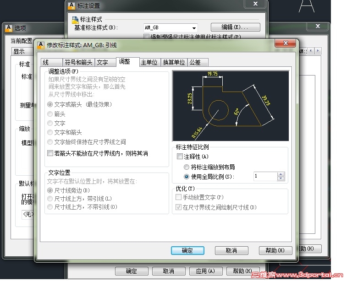352x281 pixels.
Task: Close the 选项 dialog window
Action: pos(318,26)
